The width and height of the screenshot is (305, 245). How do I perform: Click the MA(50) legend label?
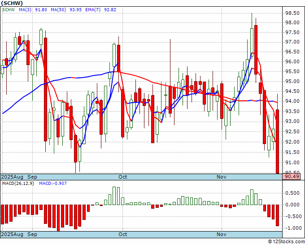point(58,10)
